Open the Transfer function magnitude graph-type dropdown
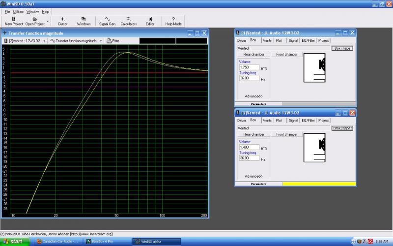393x246 pixels. click(x=76, y=41)
